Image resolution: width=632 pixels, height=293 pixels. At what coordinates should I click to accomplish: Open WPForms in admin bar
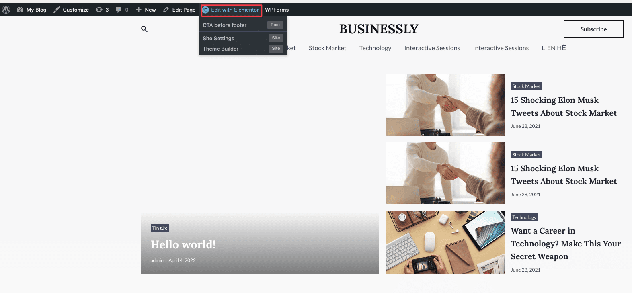(277, 10)
